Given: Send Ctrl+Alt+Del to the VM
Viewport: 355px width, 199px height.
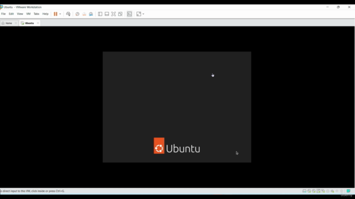Looking at the screenshot, I should [x=68, y=14].
